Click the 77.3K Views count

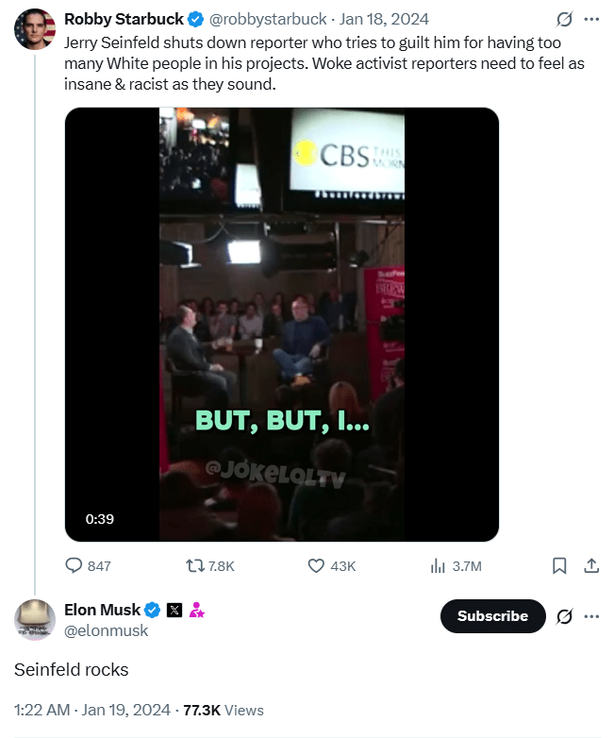(x=223, y=710)
